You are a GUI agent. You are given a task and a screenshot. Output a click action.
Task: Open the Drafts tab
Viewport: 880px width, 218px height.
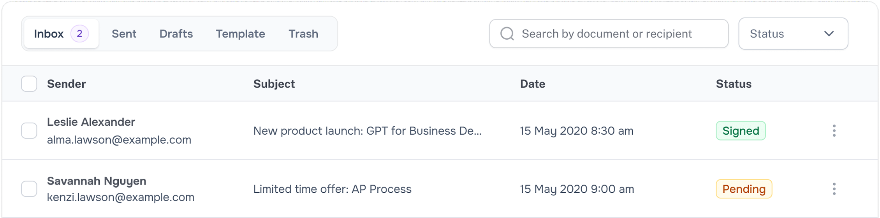coord(176,34)
